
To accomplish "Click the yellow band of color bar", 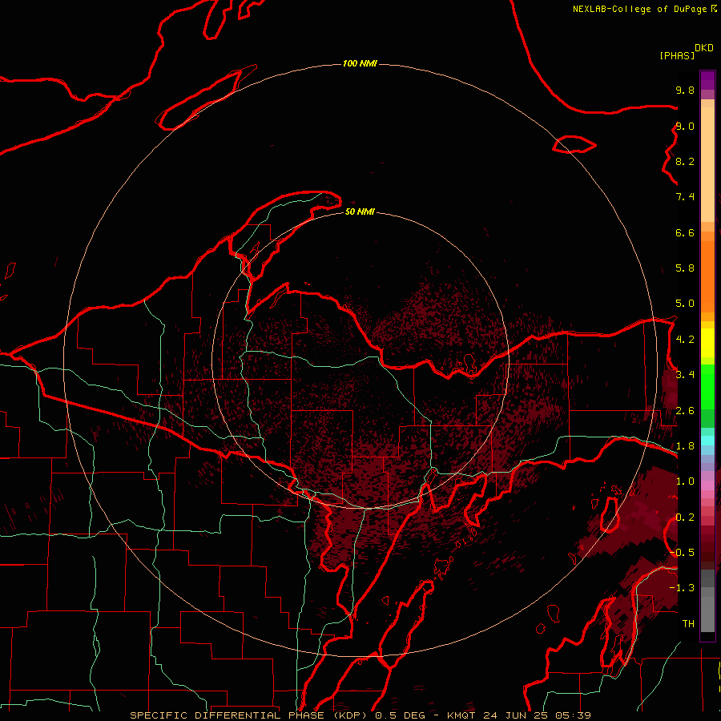I will point(707,343).
